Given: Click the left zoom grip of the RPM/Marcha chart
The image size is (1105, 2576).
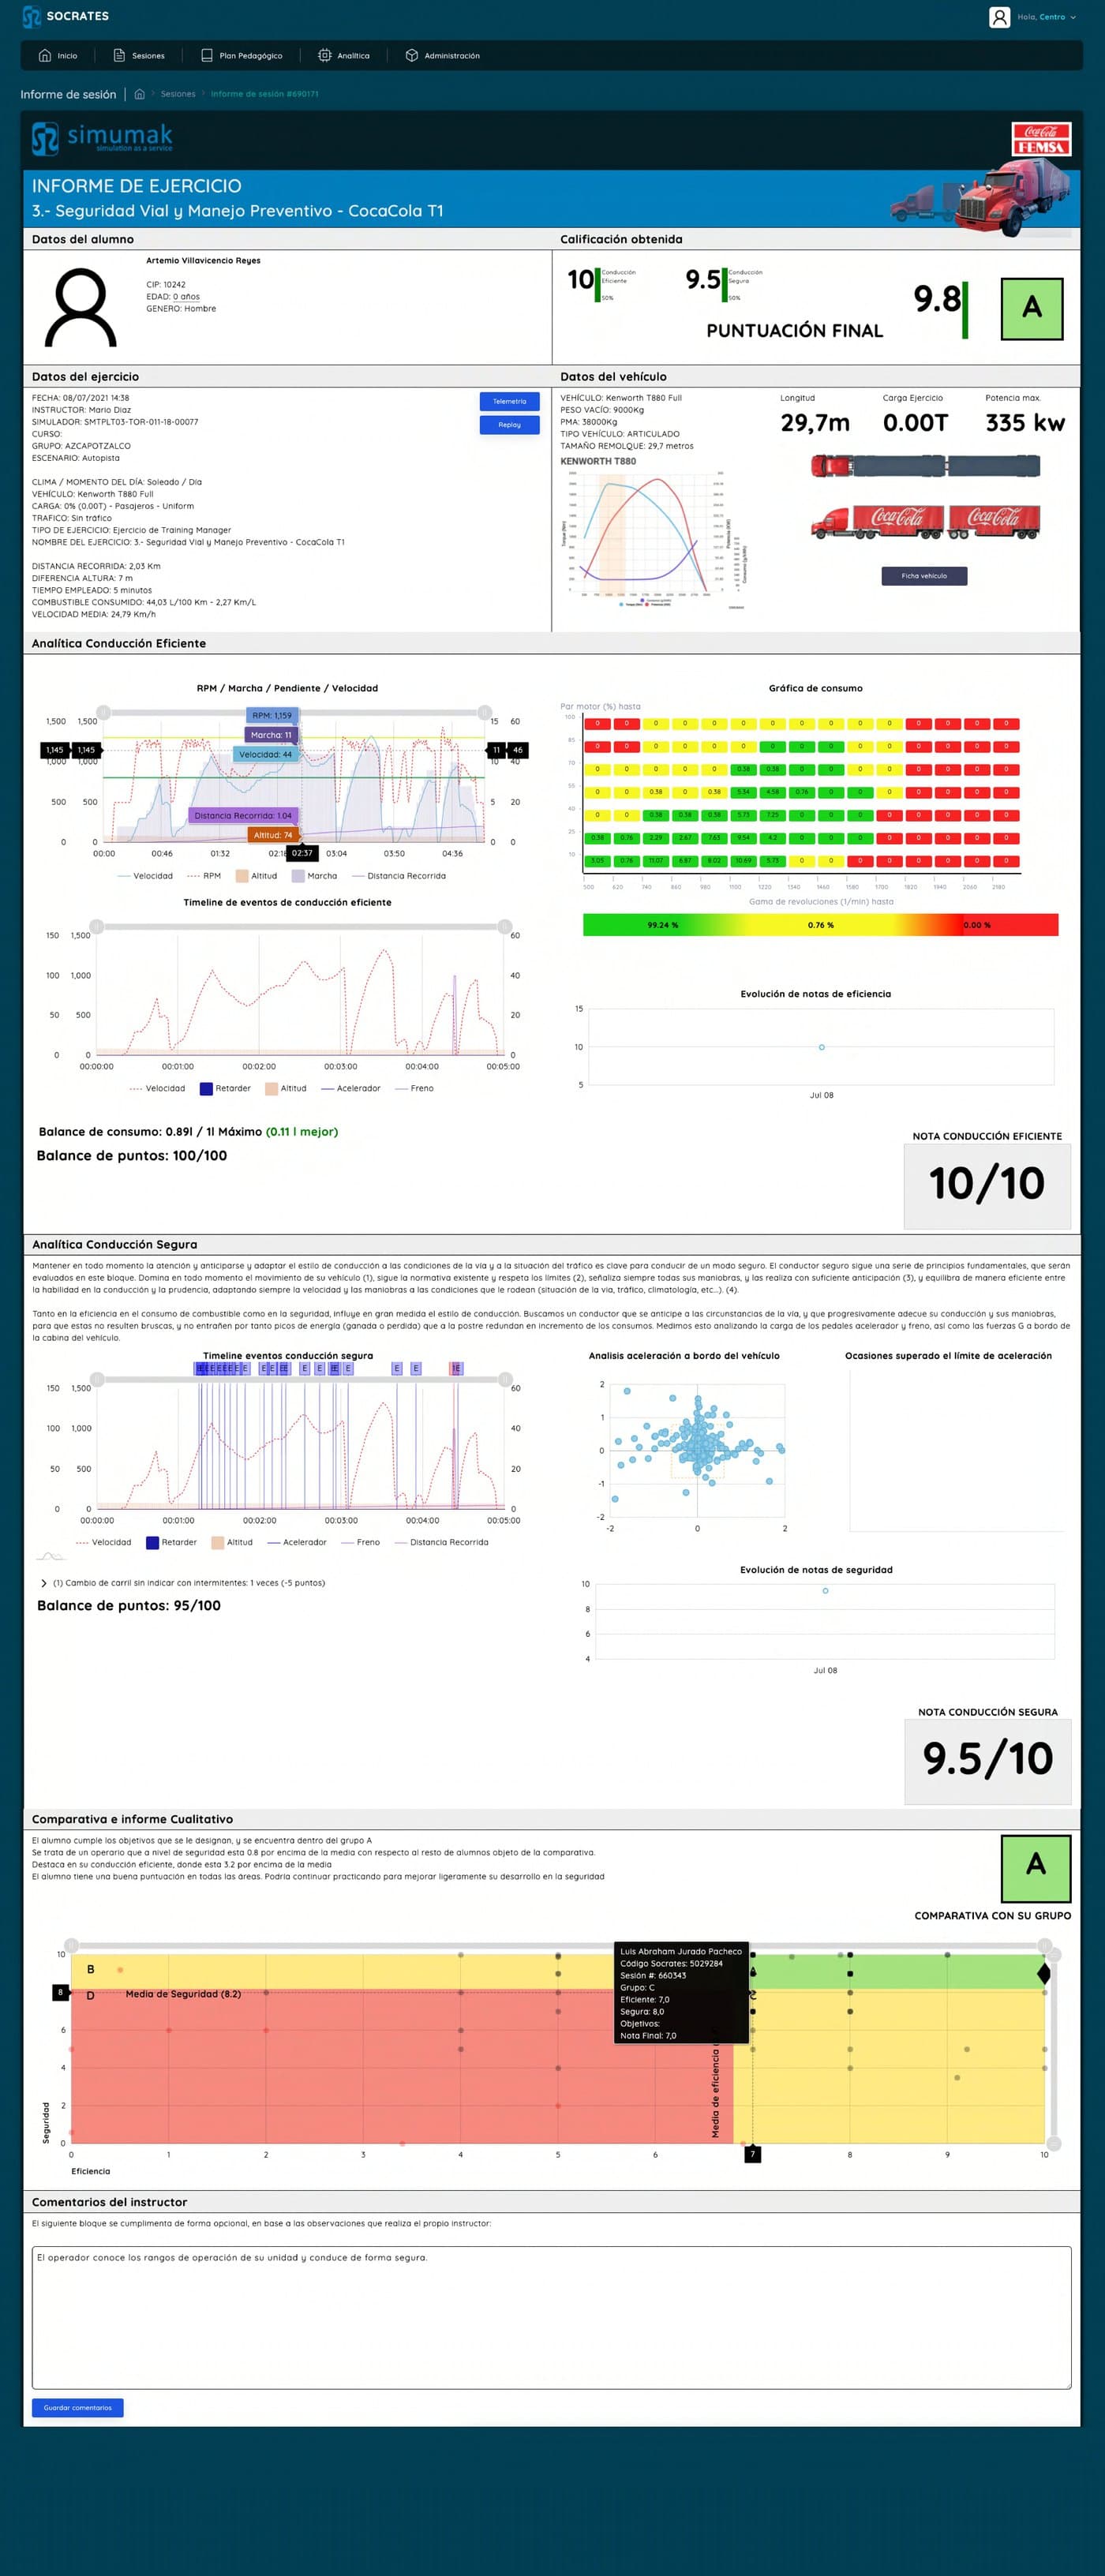Looking at the screenshot, I should pyautogui.click(x=103, y=712).
